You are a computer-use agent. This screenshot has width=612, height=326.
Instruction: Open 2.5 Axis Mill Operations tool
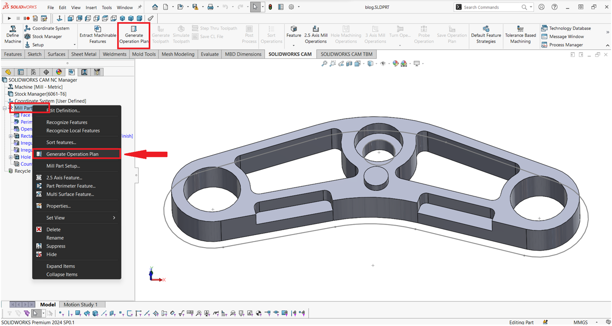click(316, 35)
